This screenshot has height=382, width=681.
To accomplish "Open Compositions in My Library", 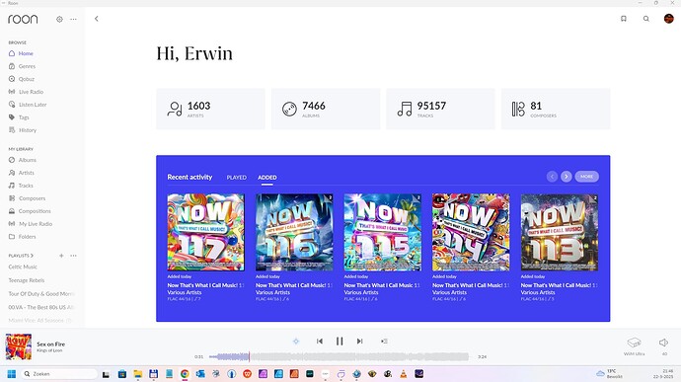I will click(30, 211).
